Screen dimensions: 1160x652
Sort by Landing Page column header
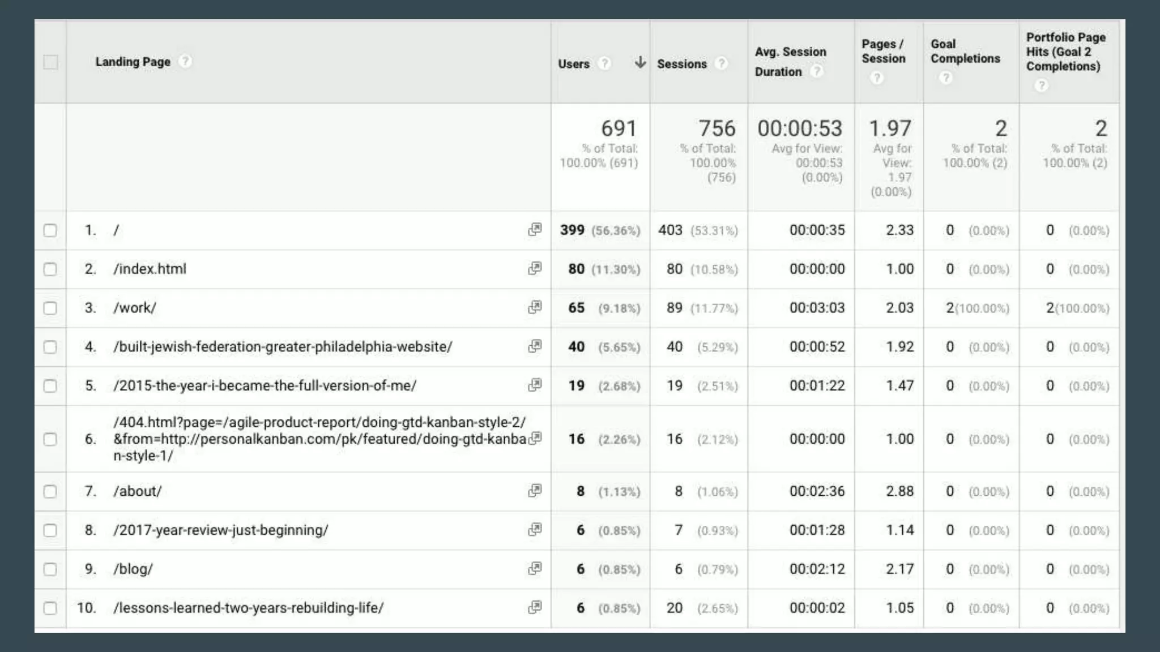133,62
